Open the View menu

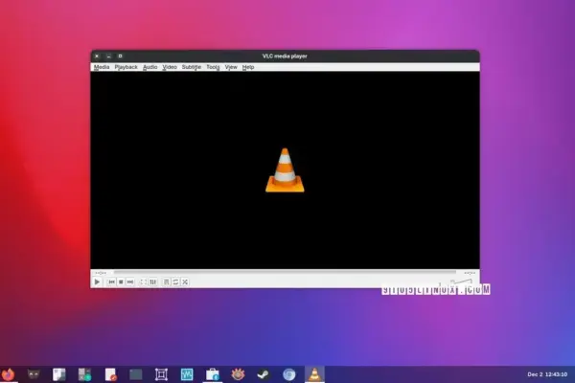click(231, 67)
